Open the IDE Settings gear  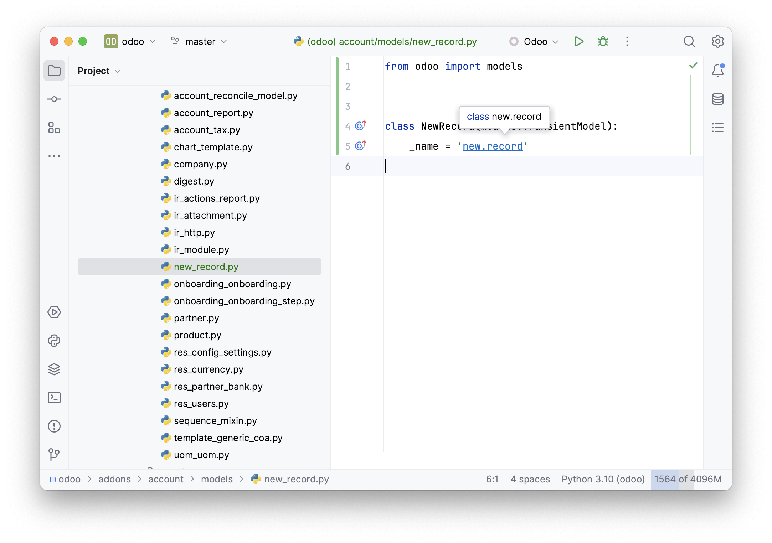coord(717,41)
